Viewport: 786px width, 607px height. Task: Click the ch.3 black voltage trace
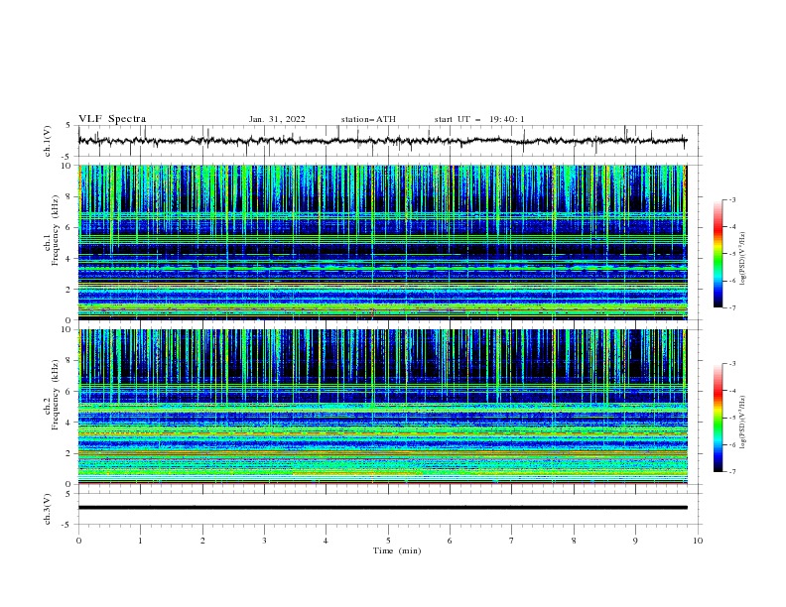coord(382,508)
